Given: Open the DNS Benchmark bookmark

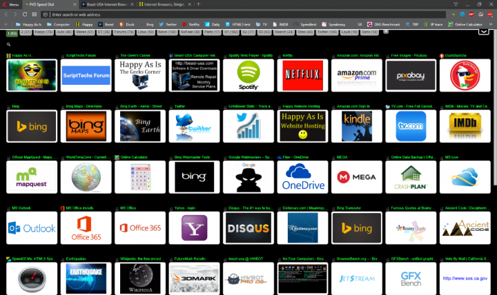Looking at the screenshot, I should pos(384,24).
